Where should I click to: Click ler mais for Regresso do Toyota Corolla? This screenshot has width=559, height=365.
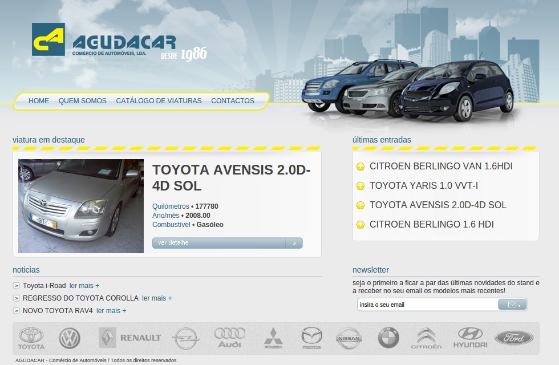pos(157,298)
